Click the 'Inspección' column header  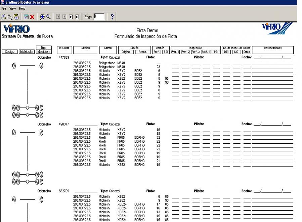click(x=196, y=48)
